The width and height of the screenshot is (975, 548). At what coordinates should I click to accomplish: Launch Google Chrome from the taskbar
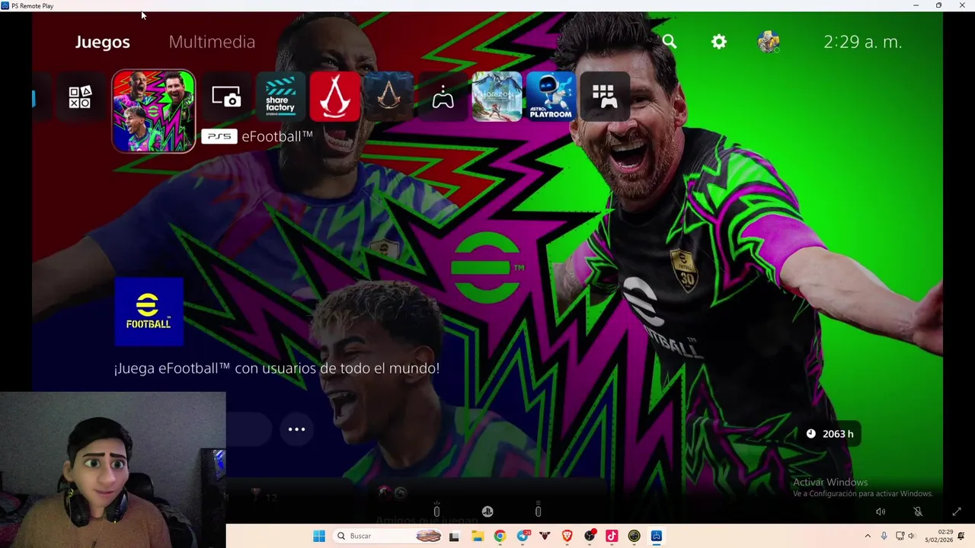pyautogui.click(x=500, y=536)
